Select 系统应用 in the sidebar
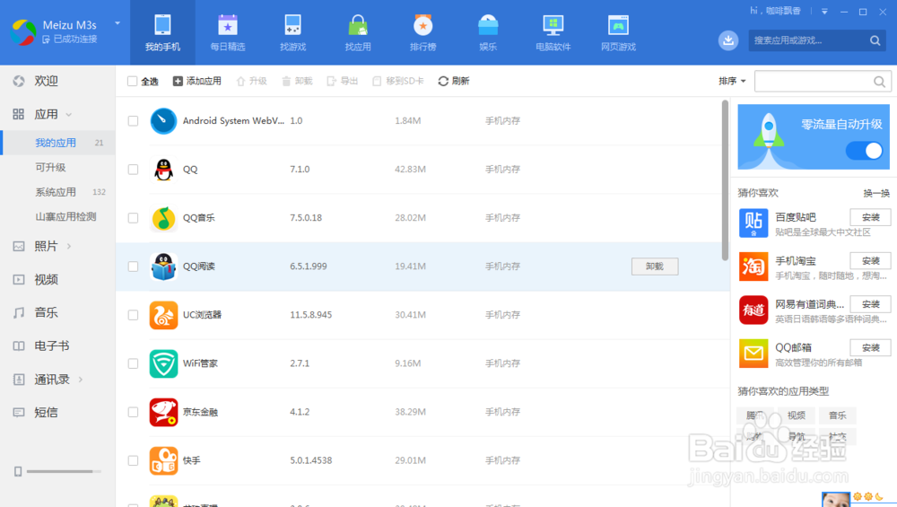Screen dimensions: 897x507 (57, 192)
